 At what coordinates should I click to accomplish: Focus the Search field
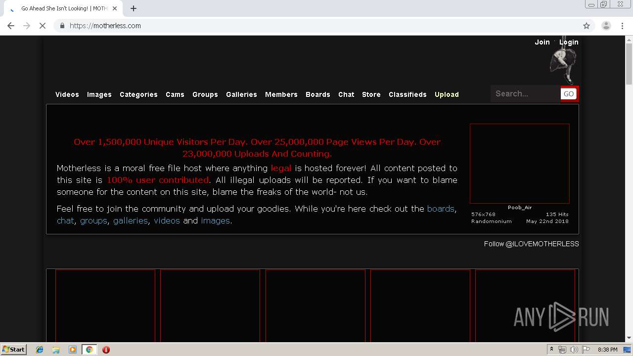click(x=526, y=93)
